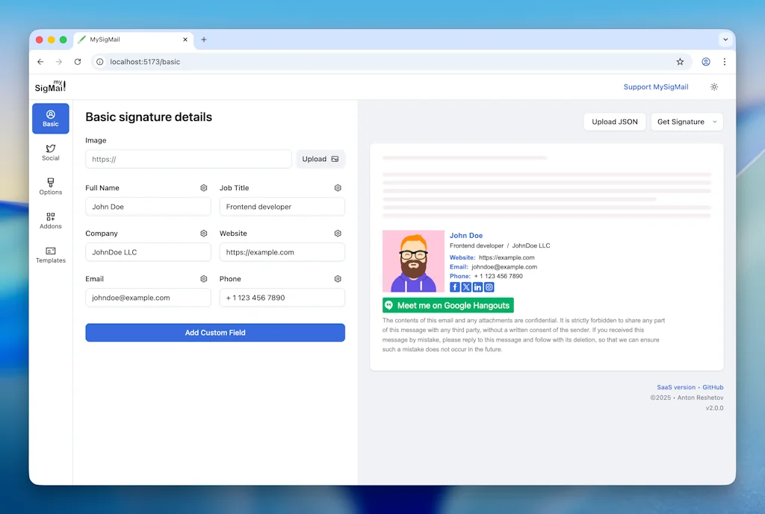Image resolution: width=765 pixels, height=514 pixels.
Task: Open the Support MySigMail link
Action: (656, 87)
